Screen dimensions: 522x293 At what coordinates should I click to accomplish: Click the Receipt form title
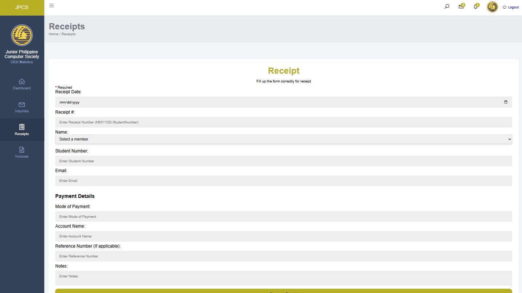tap(284, 71)
